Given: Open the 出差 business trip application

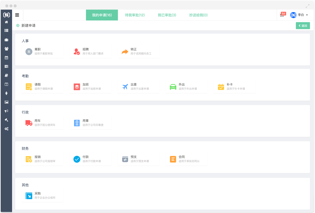Looking at the screenshot, I should coord(138,87).
